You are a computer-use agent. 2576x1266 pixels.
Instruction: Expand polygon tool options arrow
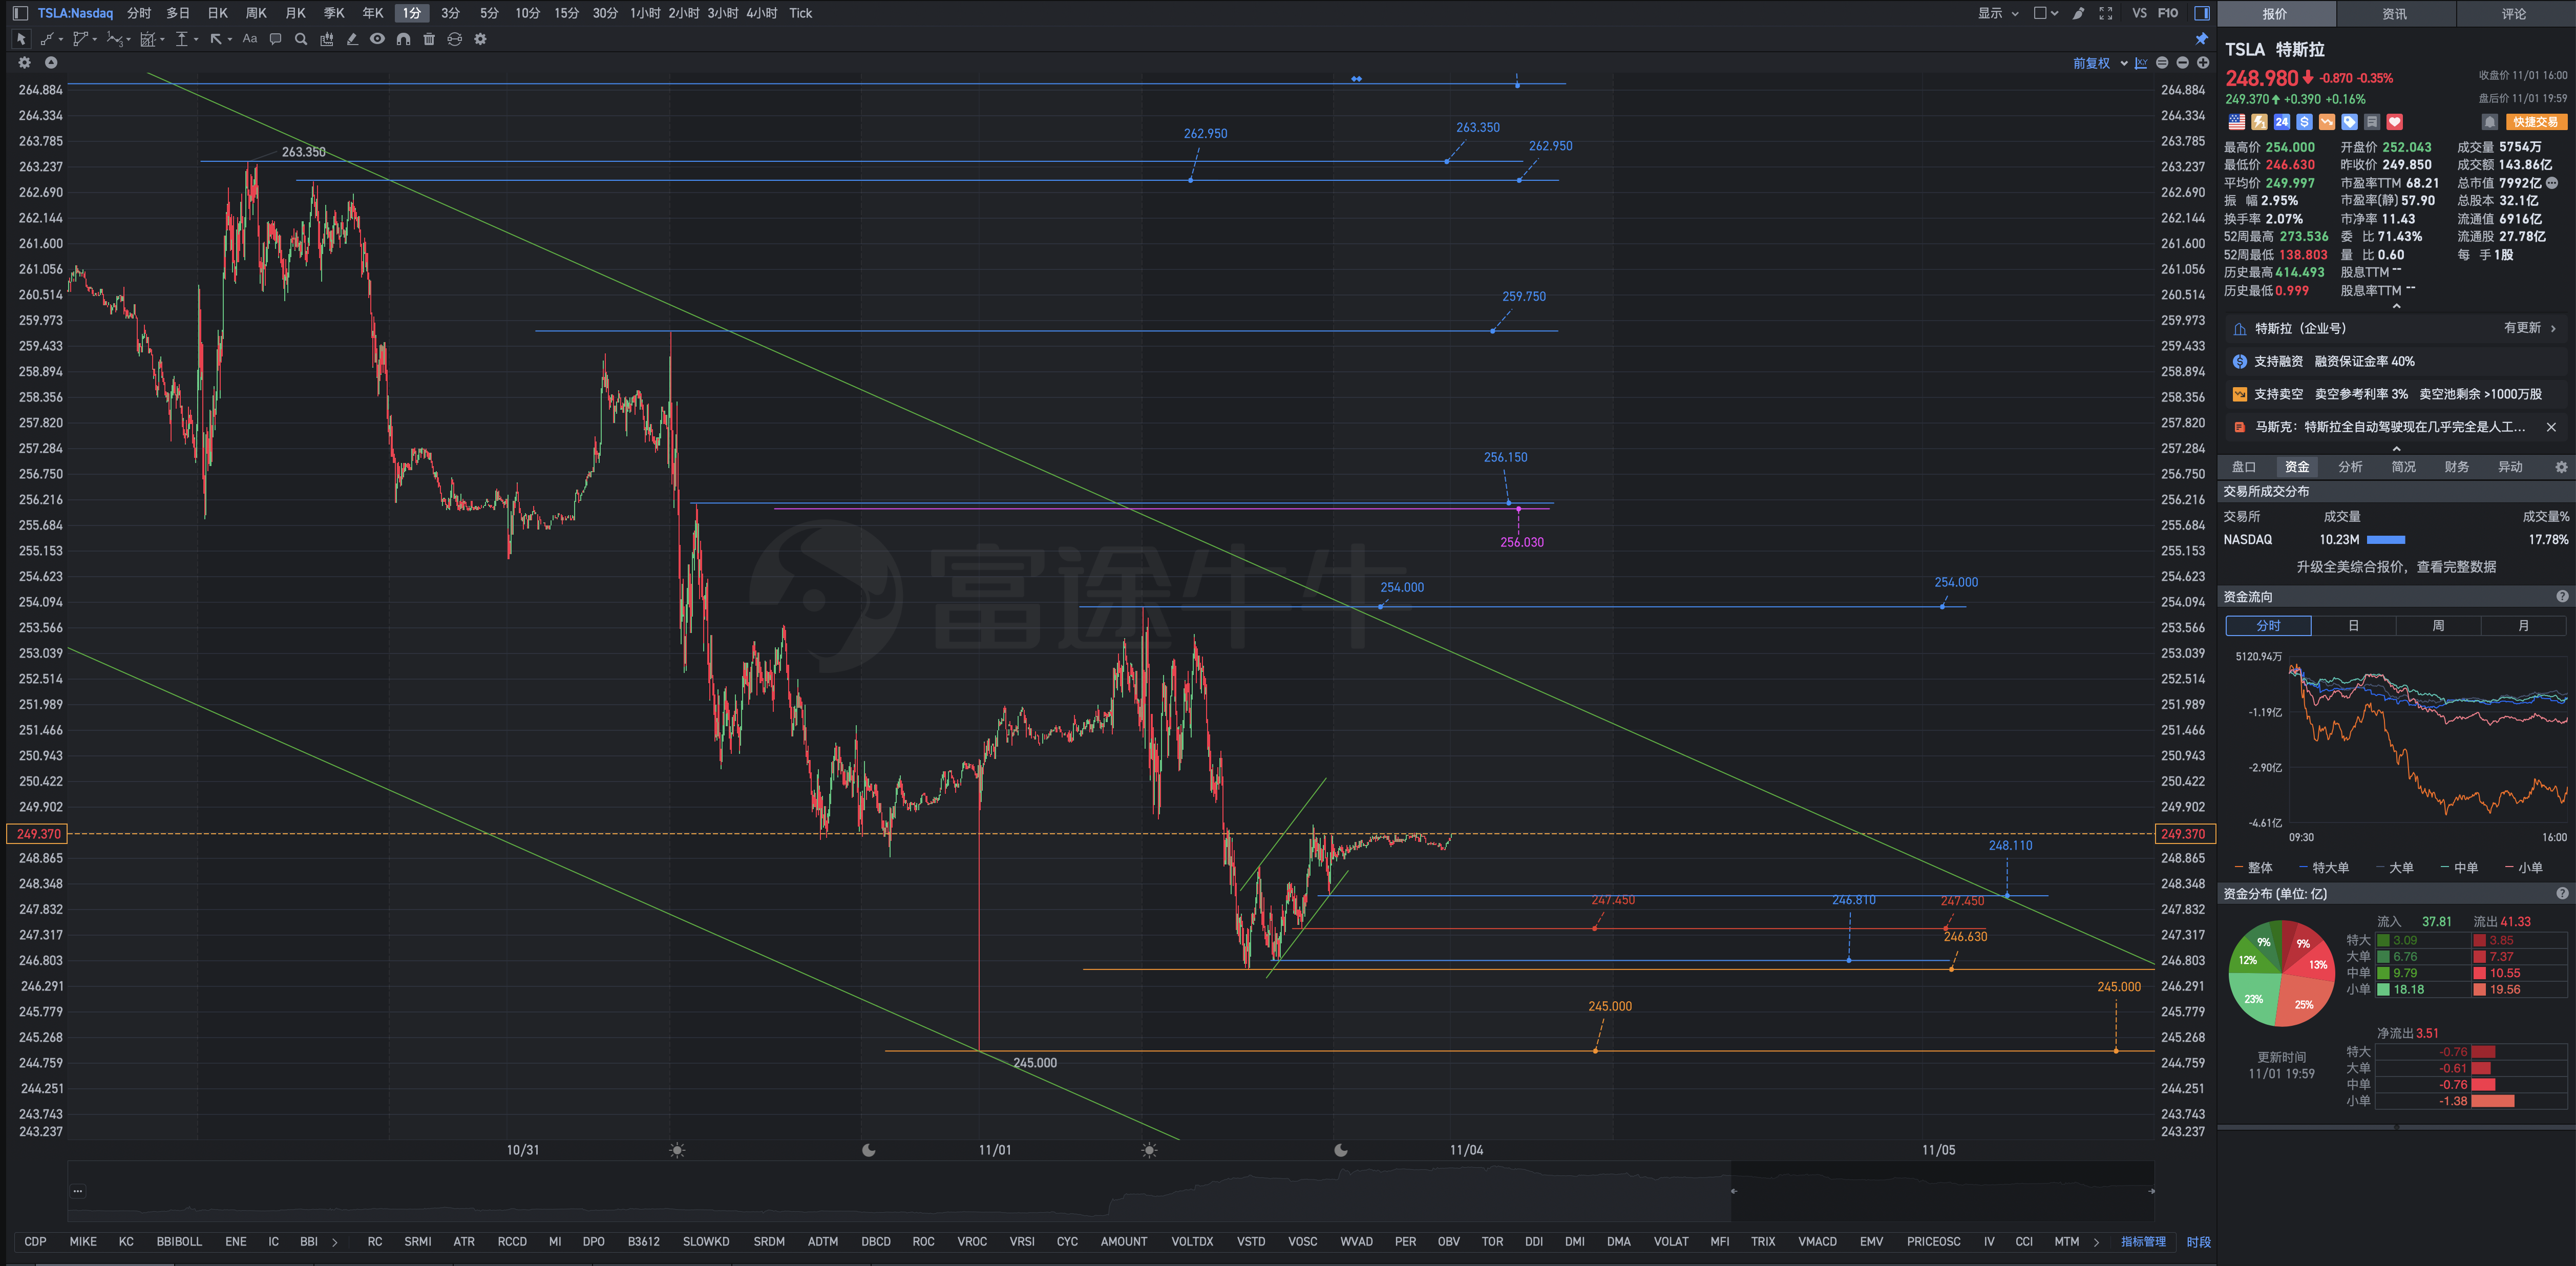95,40
